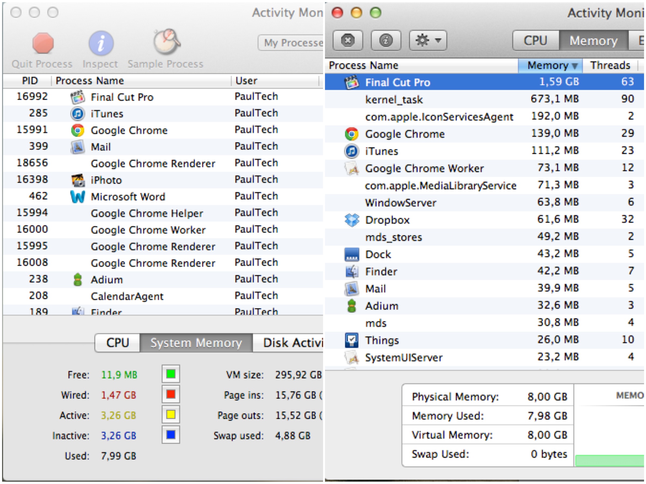646x484 pixels.
Task: Open the gear action dropdown menu
Action: pyautogui.click(x=428, y=40)
